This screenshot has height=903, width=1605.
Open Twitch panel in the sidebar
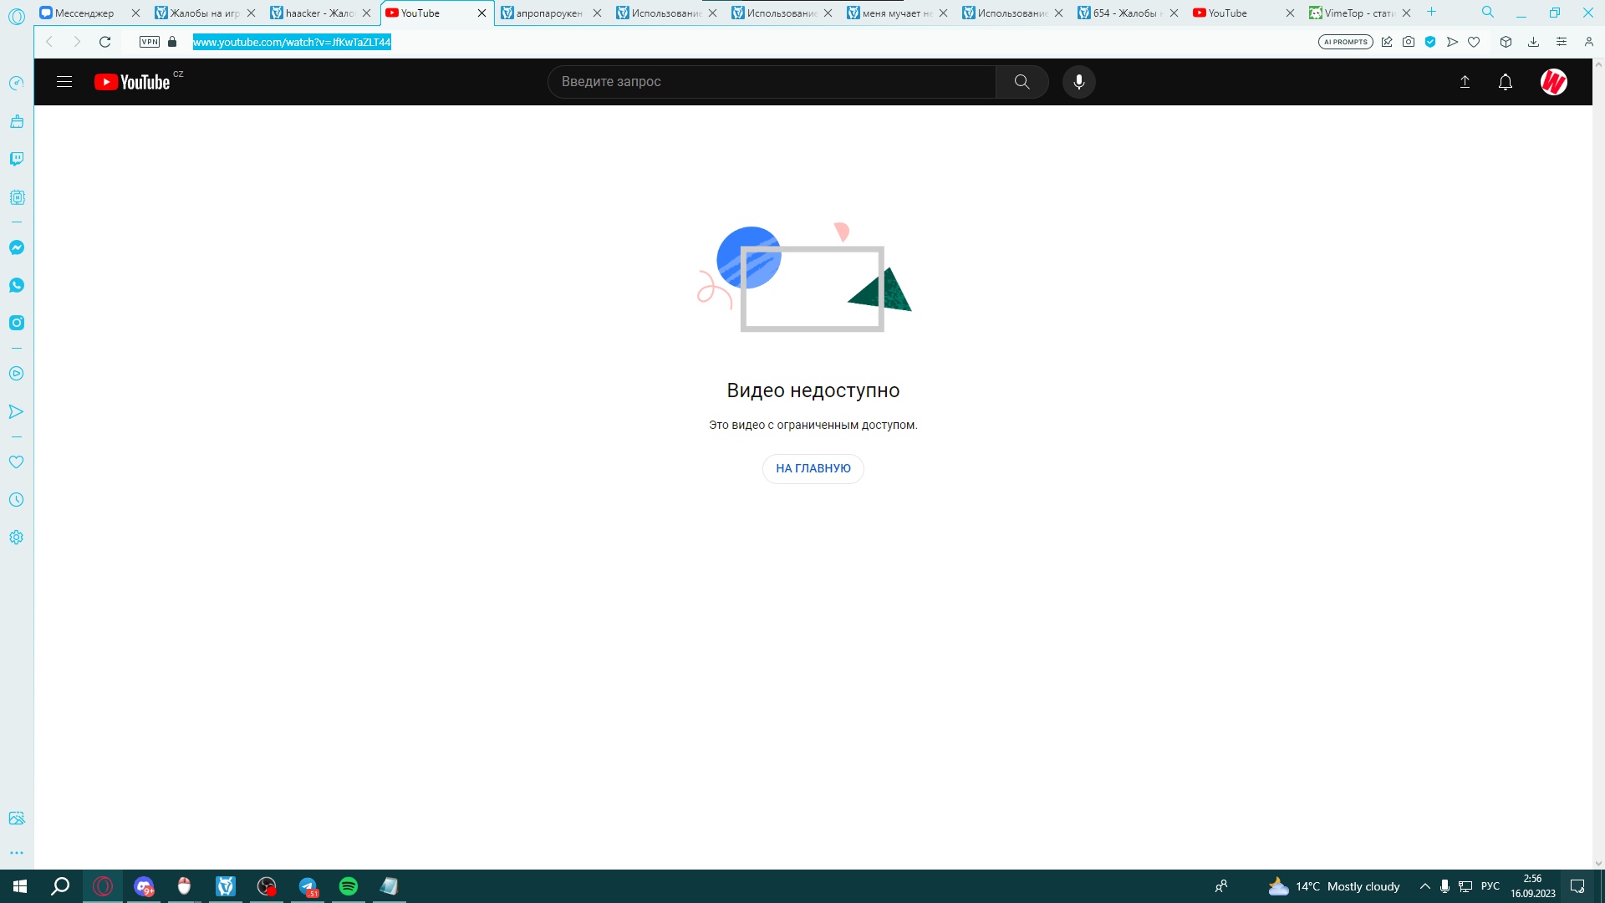[17, 159]
